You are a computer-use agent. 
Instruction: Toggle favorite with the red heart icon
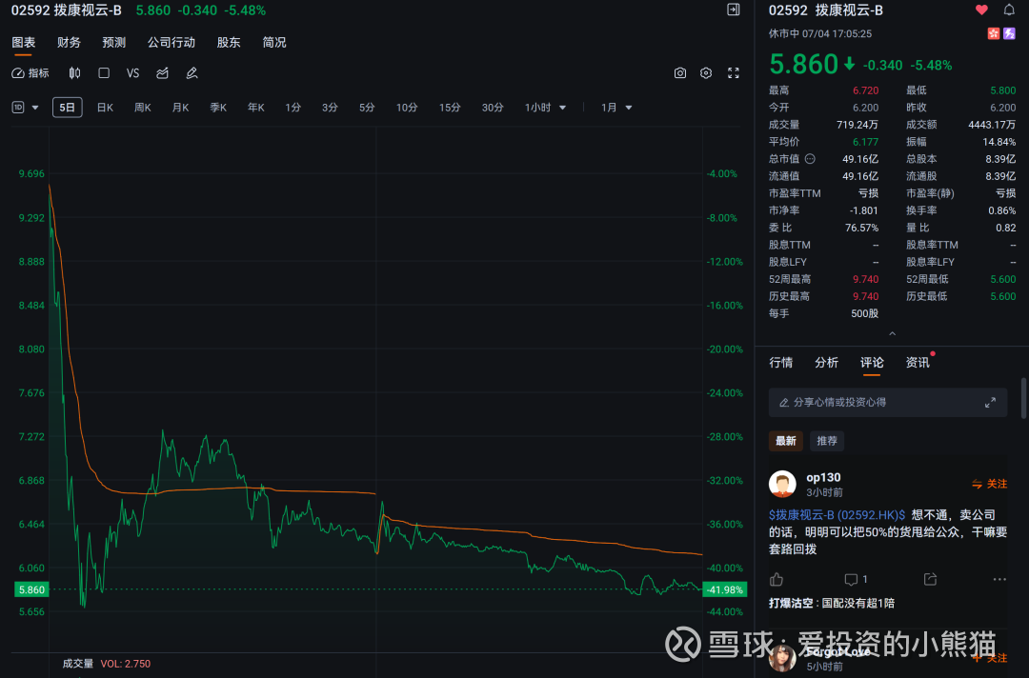click(981, 10)
